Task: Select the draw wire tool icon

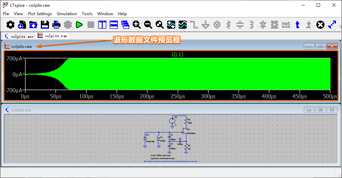Action: (x=194, y=25)
